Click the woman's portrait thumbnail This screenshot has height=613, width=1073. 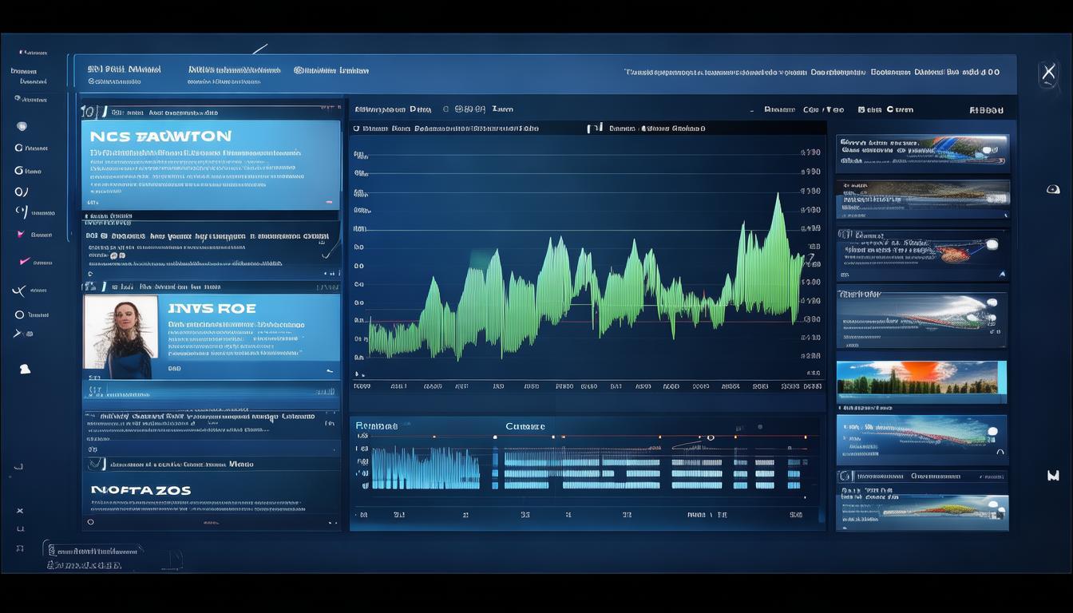point(121,337)
